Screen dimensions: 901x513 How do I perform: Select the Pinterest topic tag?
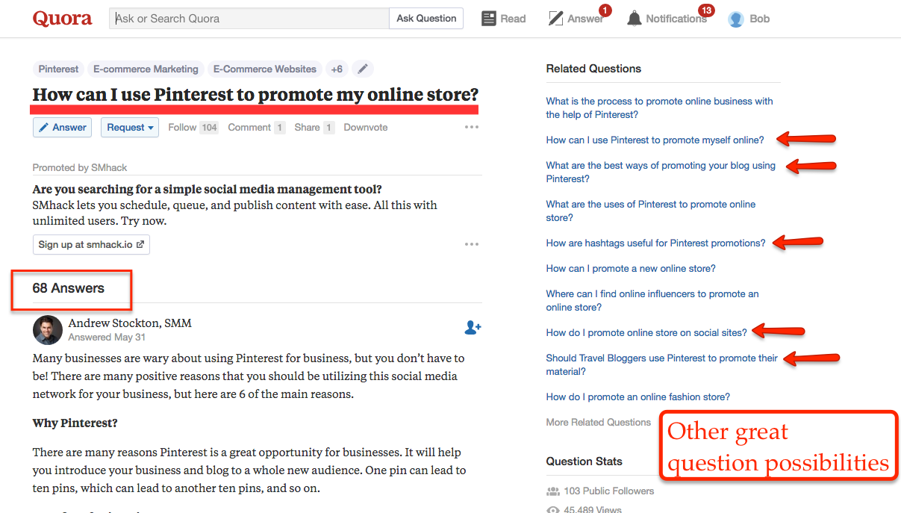pos(57,68)
